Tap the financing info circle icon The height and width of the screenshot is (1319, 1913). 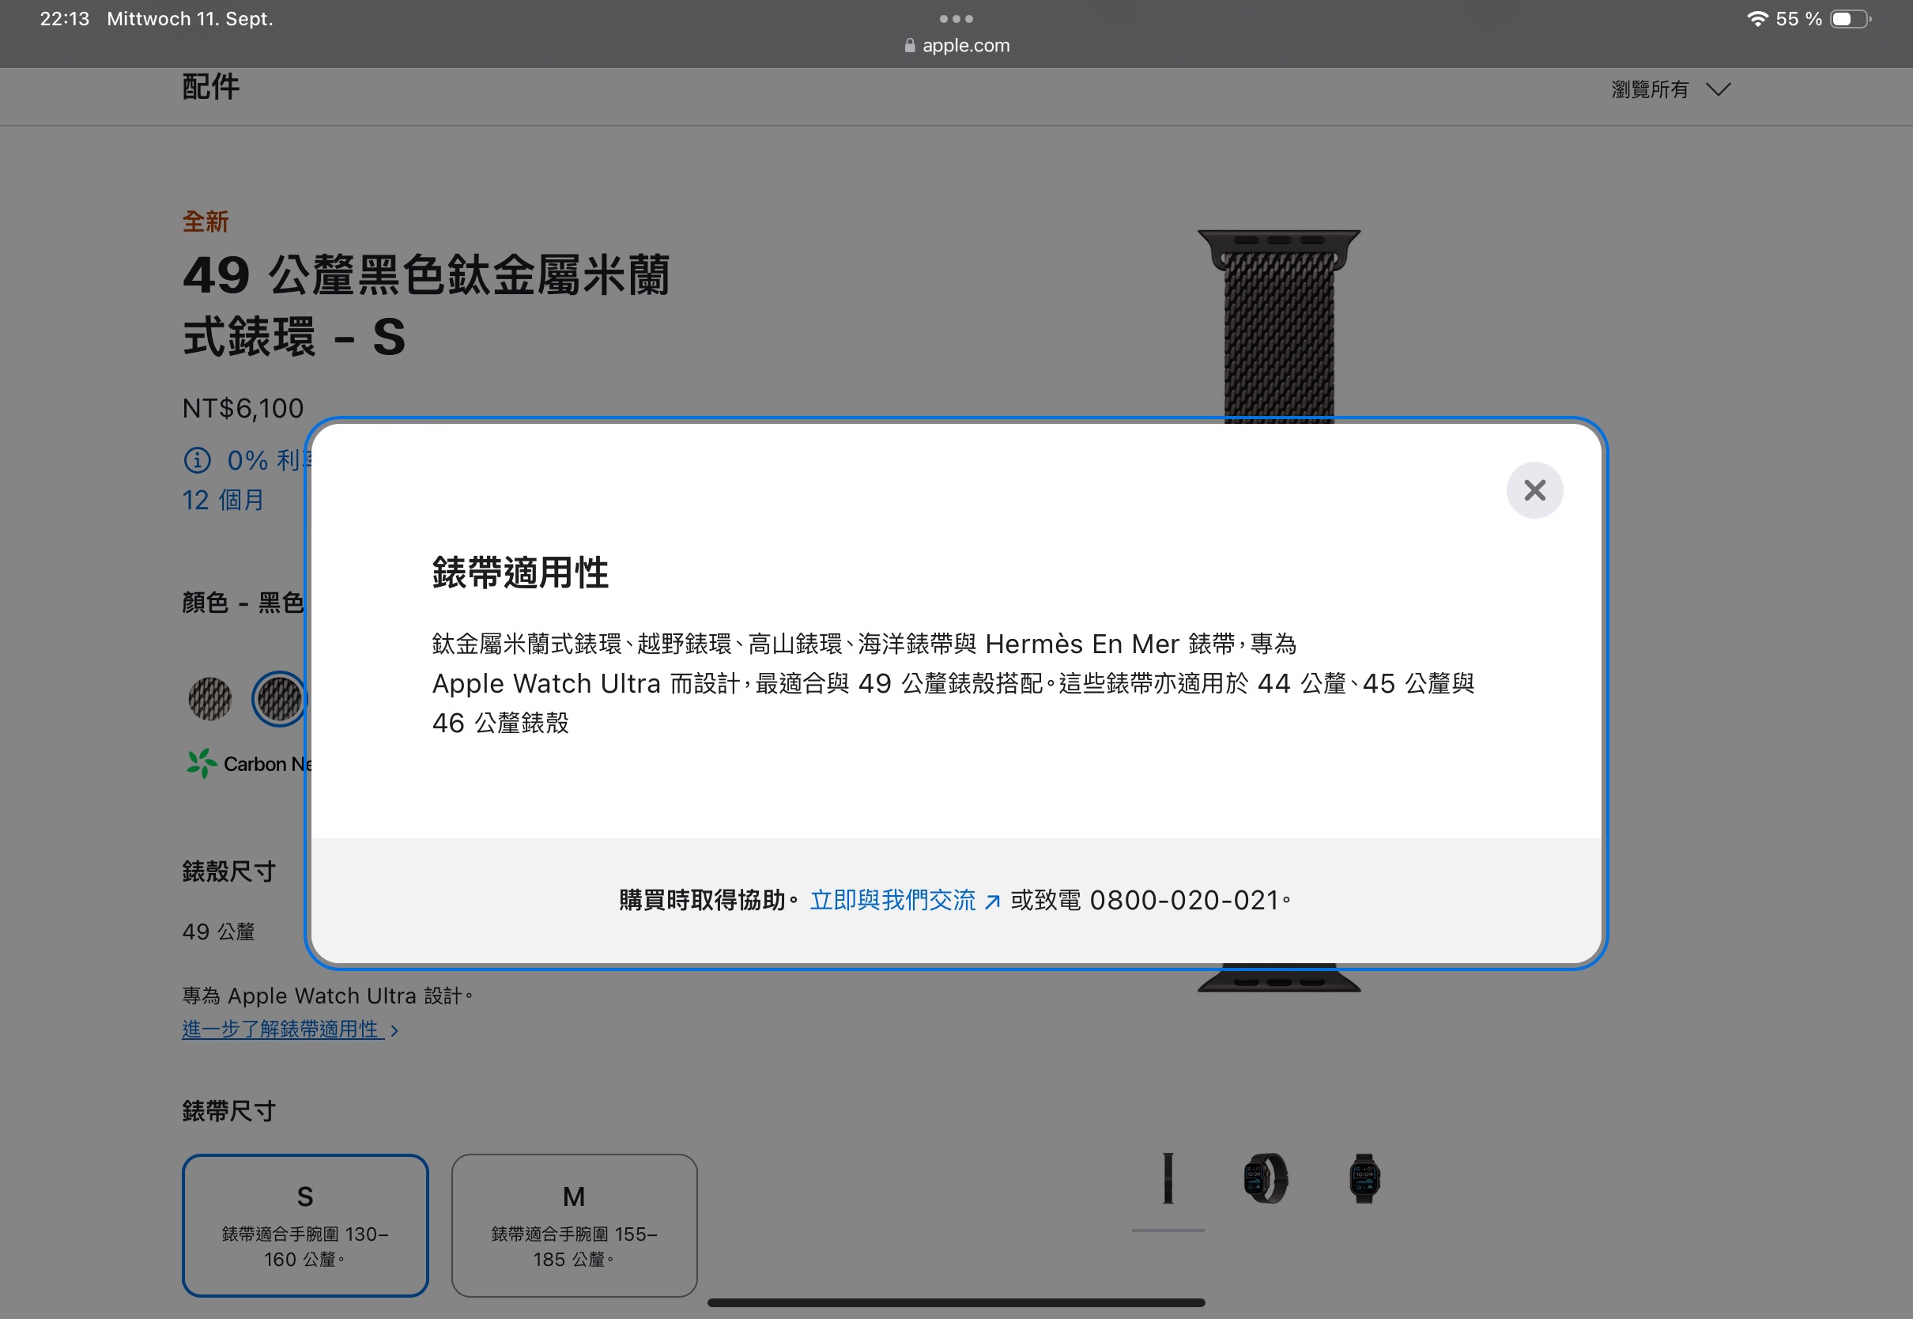(x=197, y=460)
